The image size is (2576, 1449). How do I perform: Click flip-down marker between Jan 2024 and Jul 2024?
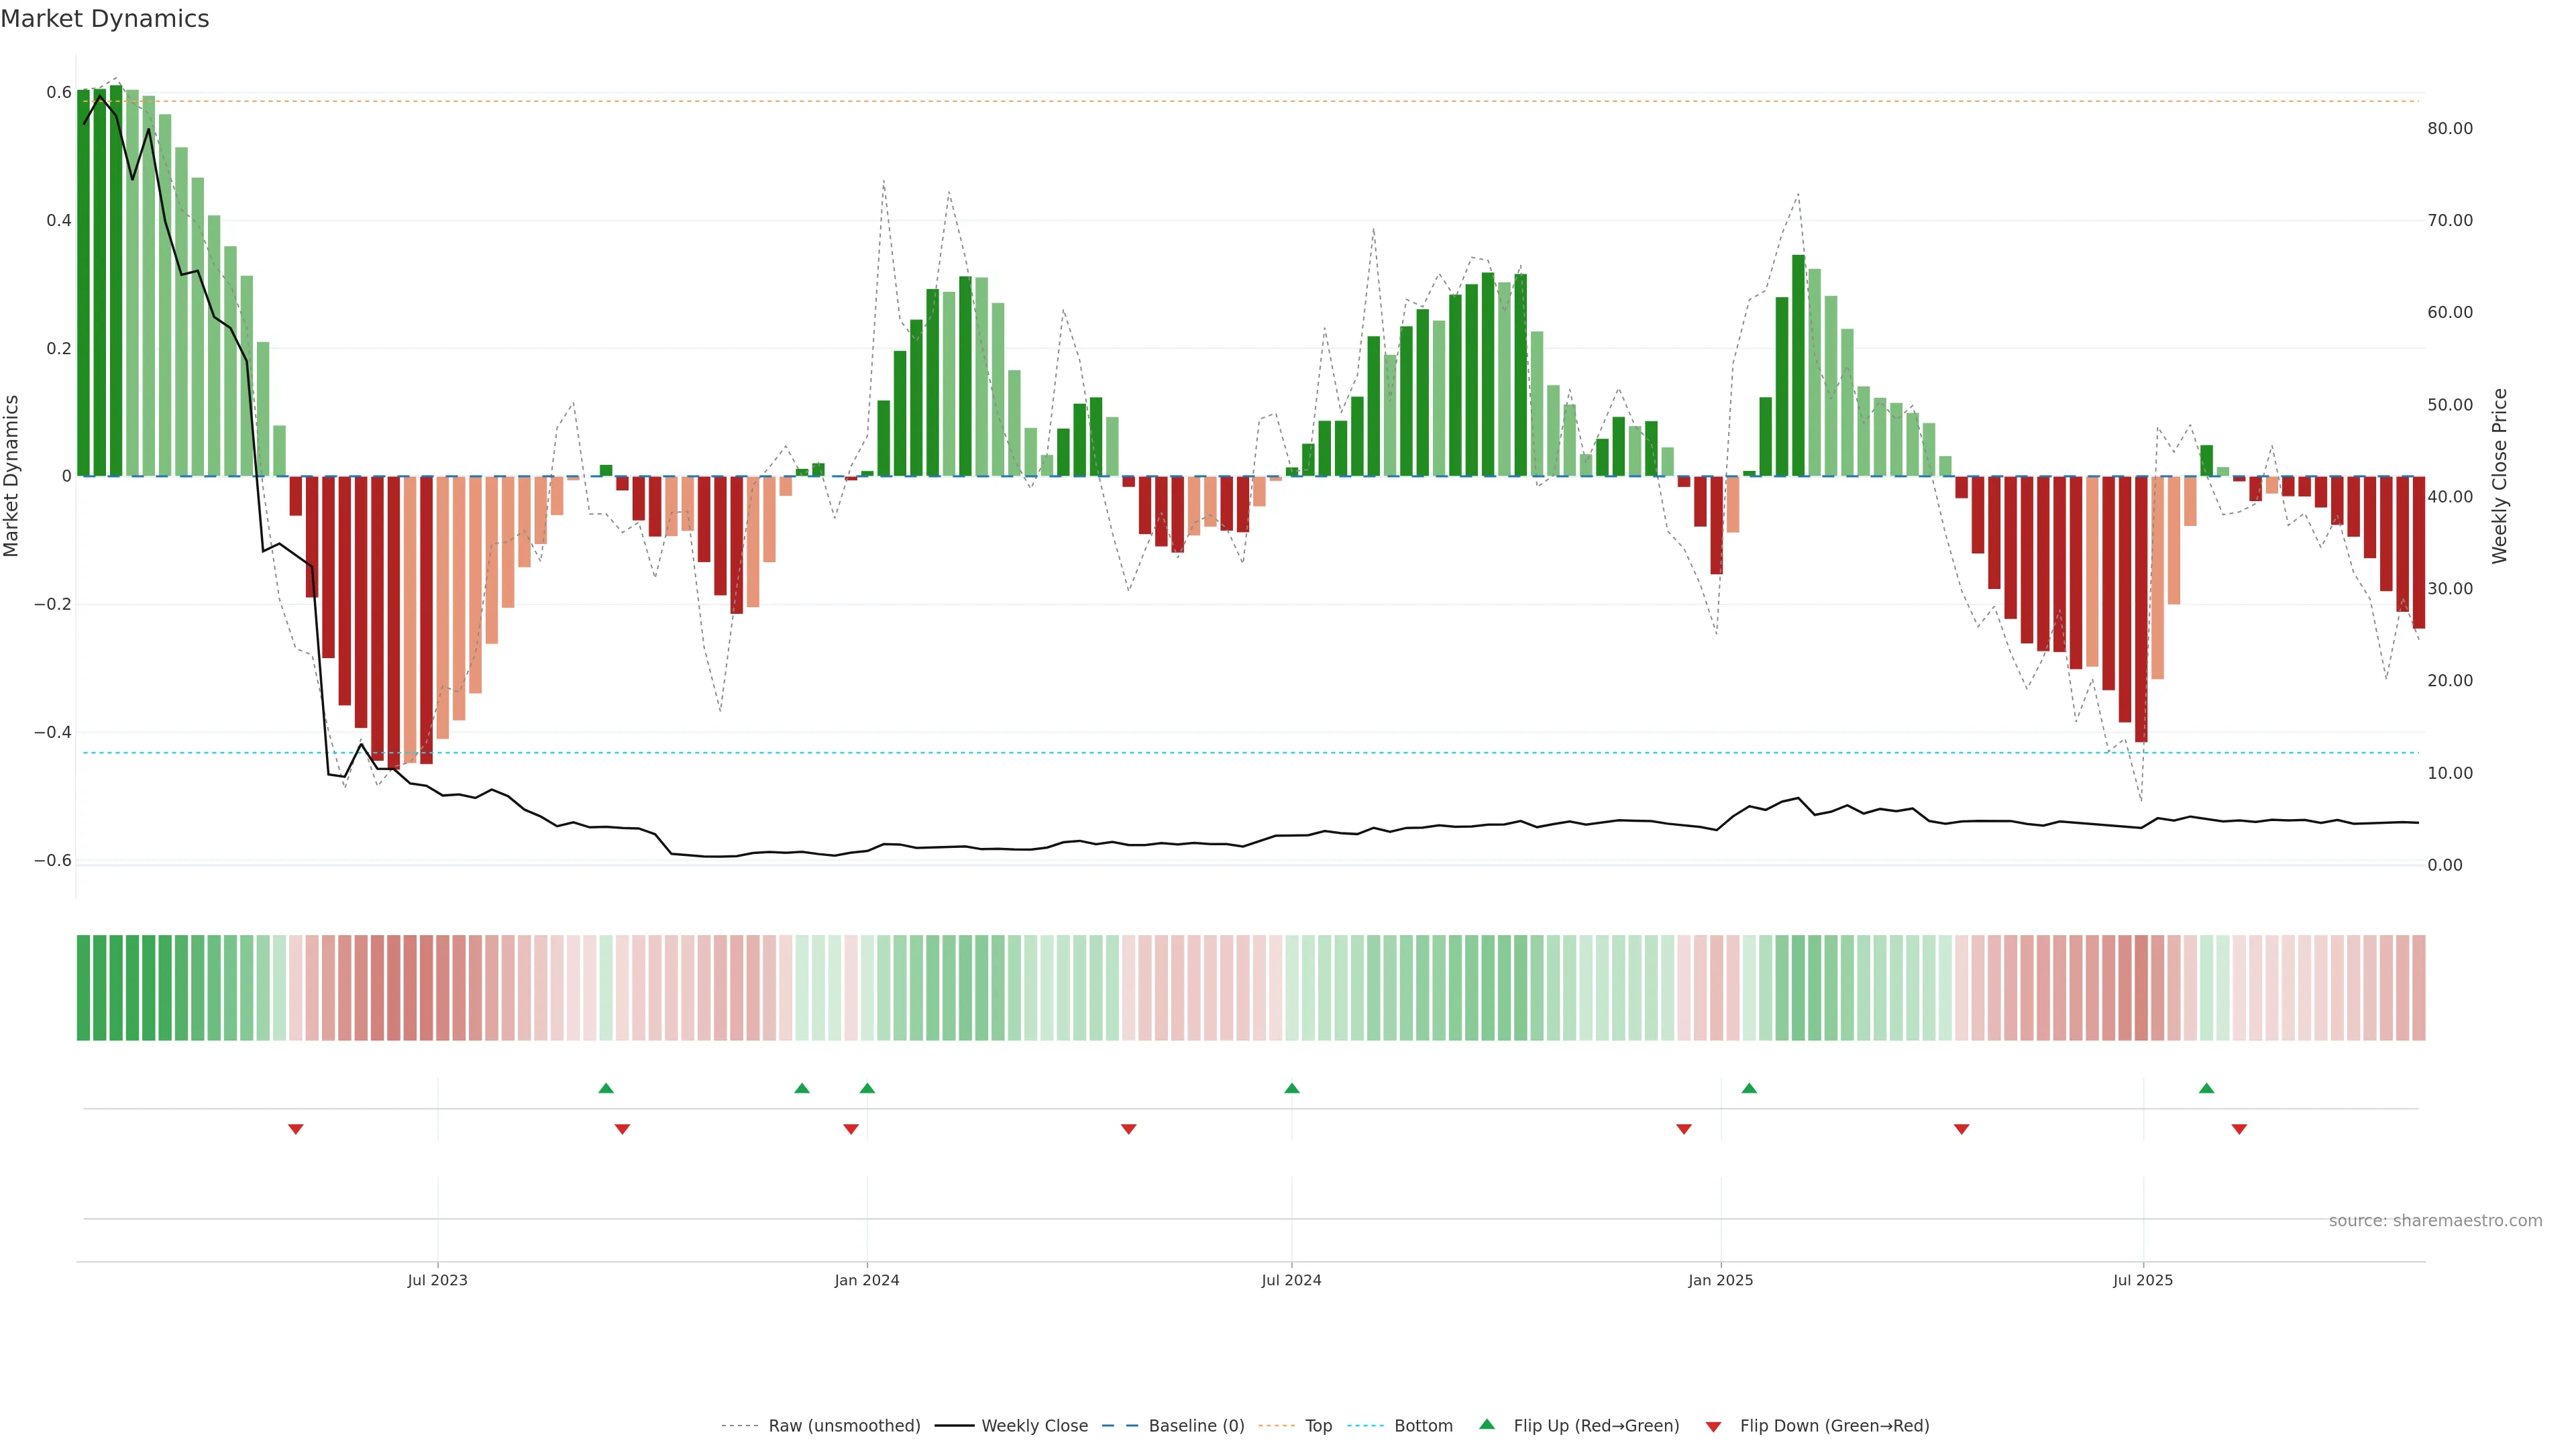[x=1129, y=1129]
